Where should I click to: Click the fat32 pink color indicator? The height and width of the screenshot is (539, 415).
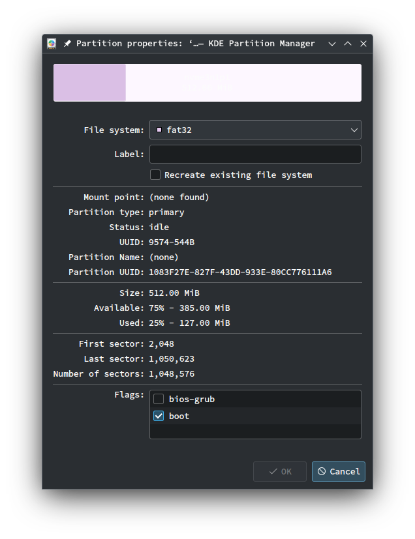point(159,130)
